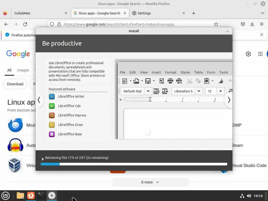Click the Google logo

(x=18, y=54)
